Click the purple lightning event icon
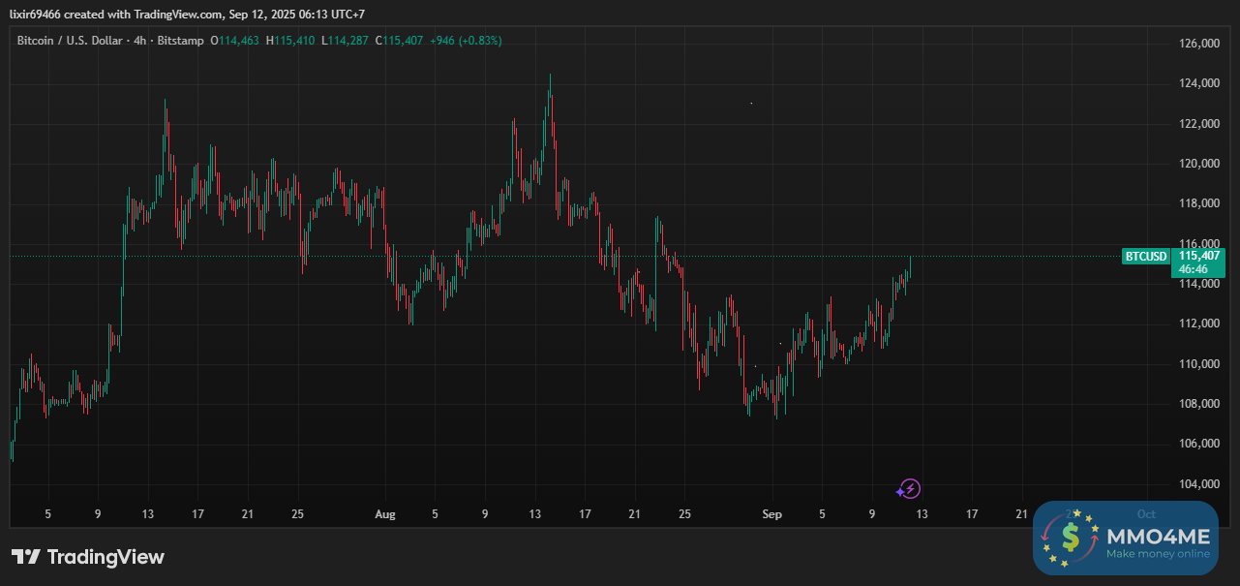Screen dimensions: 1240x586 pos(910,489)
